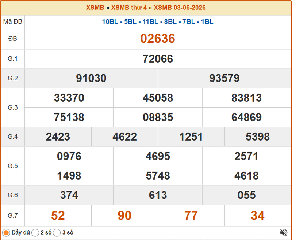Click the G.6 number 374
This screenshot has height=240, width=292.
coord(69,195)
